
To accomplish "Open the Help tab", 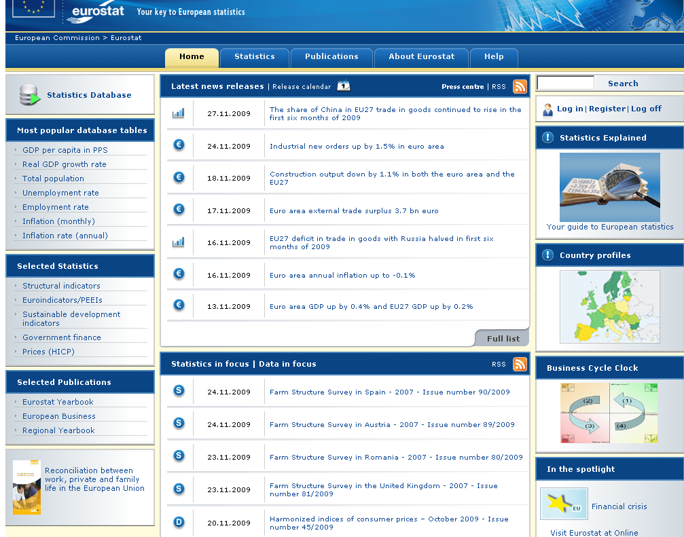I will [x=494, y=57].
